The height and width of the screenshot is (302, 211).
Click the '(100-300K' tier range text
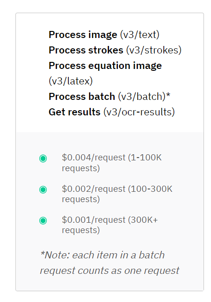(150, 189)
